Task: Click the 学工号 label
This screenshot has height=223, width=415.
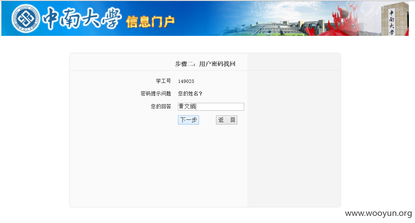Action: [x=163, y=81]
